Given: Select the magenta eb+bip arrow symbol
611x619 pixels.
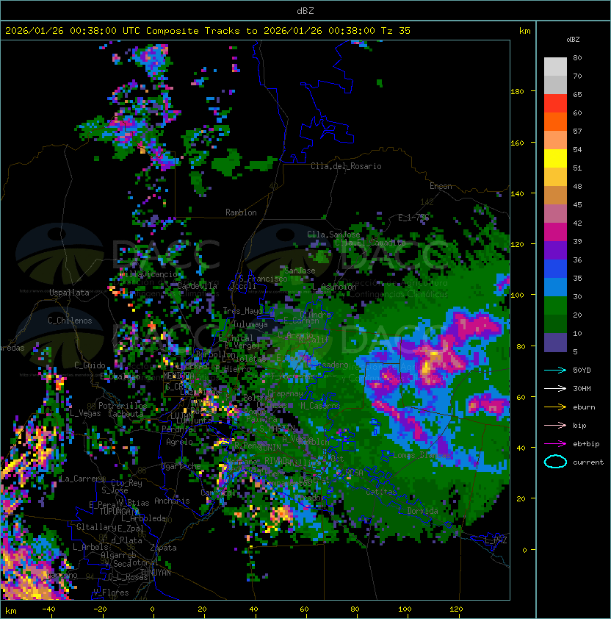Looking at the screenshot, I should (x=555, y=444).
